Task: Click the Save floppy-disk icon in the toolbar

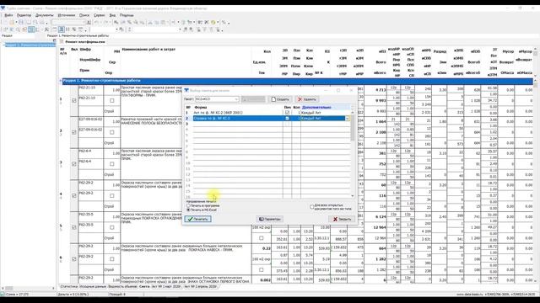Action: tap(21, 23)
